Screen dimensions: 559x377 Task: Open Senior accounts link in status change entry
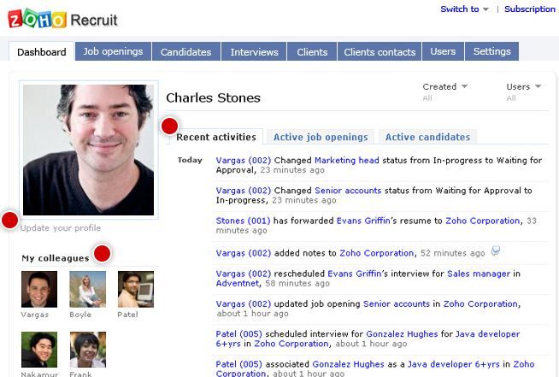click(348, 191)
